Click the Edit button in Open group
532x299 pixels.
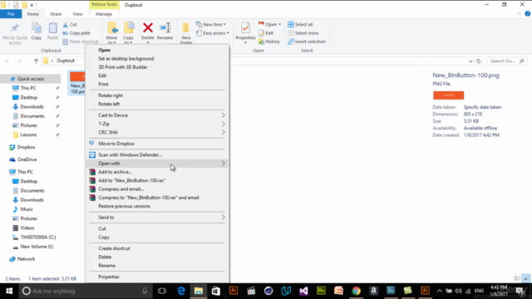coord(266,33)
